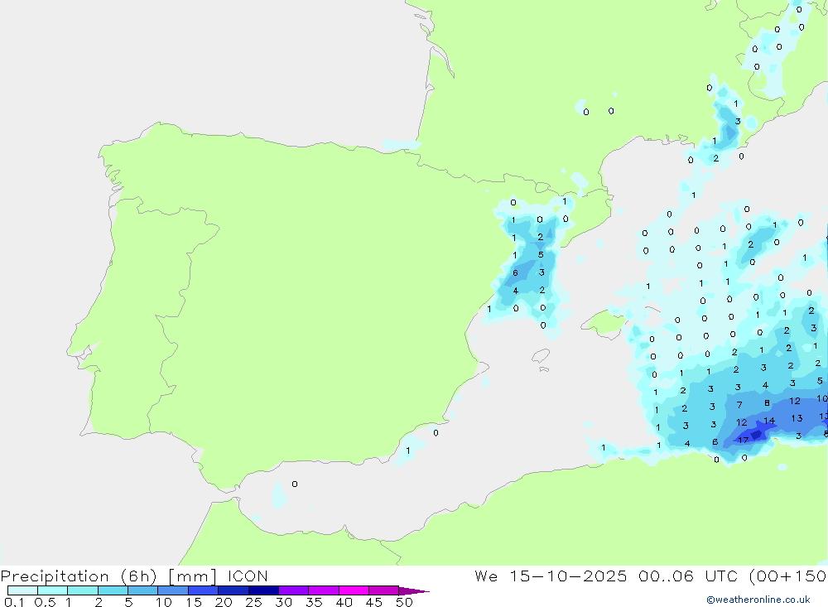
Task: Click the map value '17' off Algeria
Action: coord(743,440)
